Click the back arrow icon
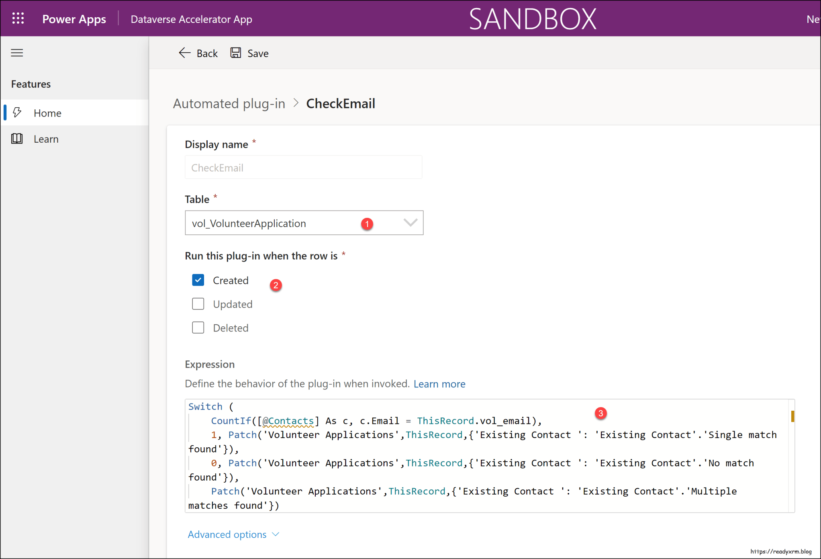The height and width of the screenshot is (559, 821). tap(184, 53)
